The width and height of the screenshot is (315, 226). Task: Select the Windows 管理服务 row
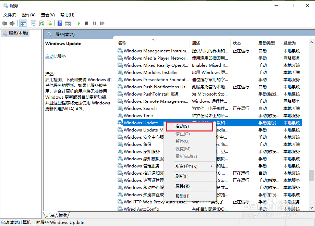point(210,166)
